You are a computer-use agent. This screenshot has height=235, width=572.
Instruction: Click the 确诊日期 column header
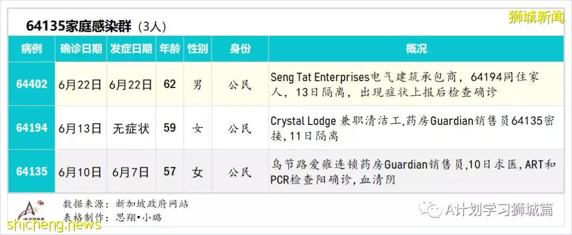(81, 49)
